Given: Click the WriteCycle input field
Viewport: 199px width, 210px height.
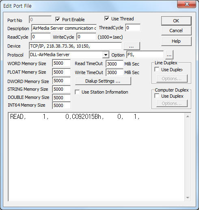Looking at the screenshot, I should pyautogui.click(x=87, y=37).
